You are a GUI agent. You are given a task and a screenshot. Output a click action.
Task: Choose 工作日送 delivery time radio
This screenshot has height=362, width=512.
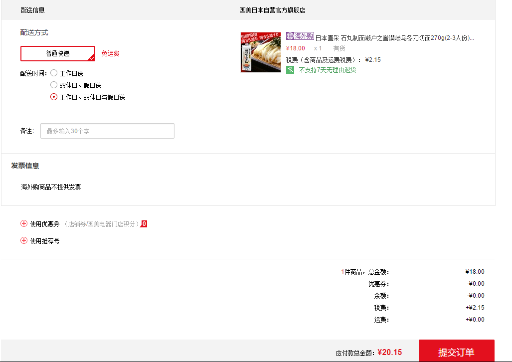(54, 73)
